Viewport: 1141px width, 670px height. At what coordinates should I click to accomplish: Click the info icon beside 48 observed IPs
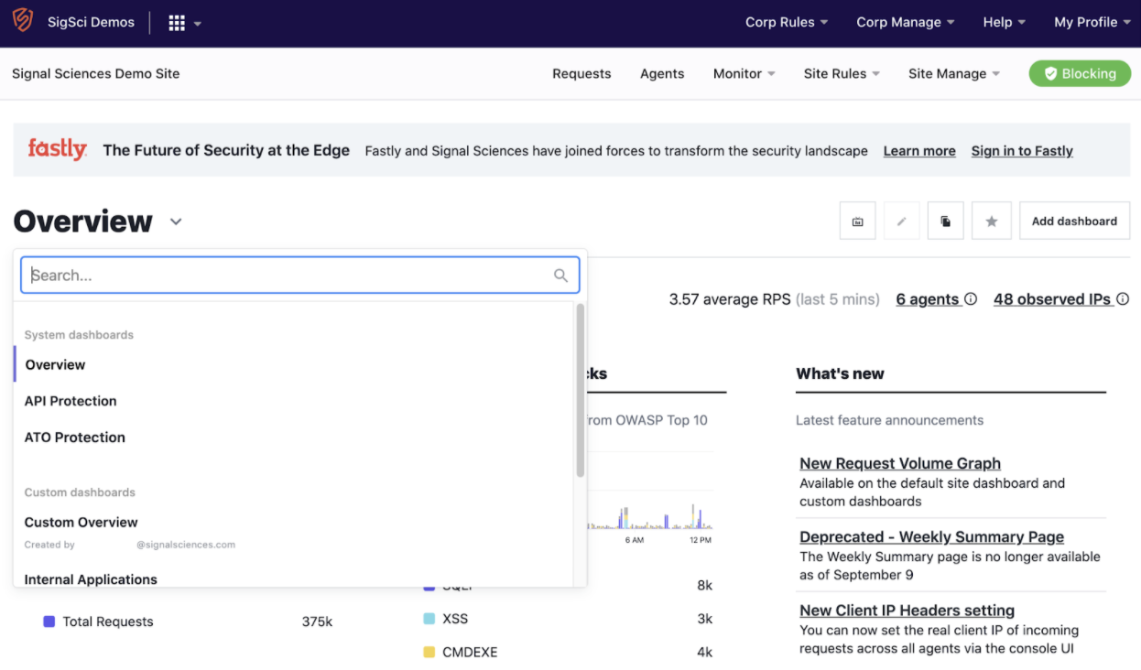point(1123,299)
